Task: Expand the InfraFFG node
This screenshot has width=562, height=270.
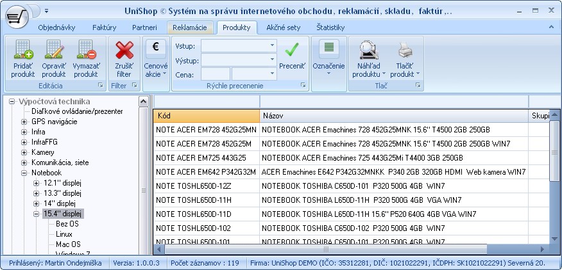Action: 24,142
